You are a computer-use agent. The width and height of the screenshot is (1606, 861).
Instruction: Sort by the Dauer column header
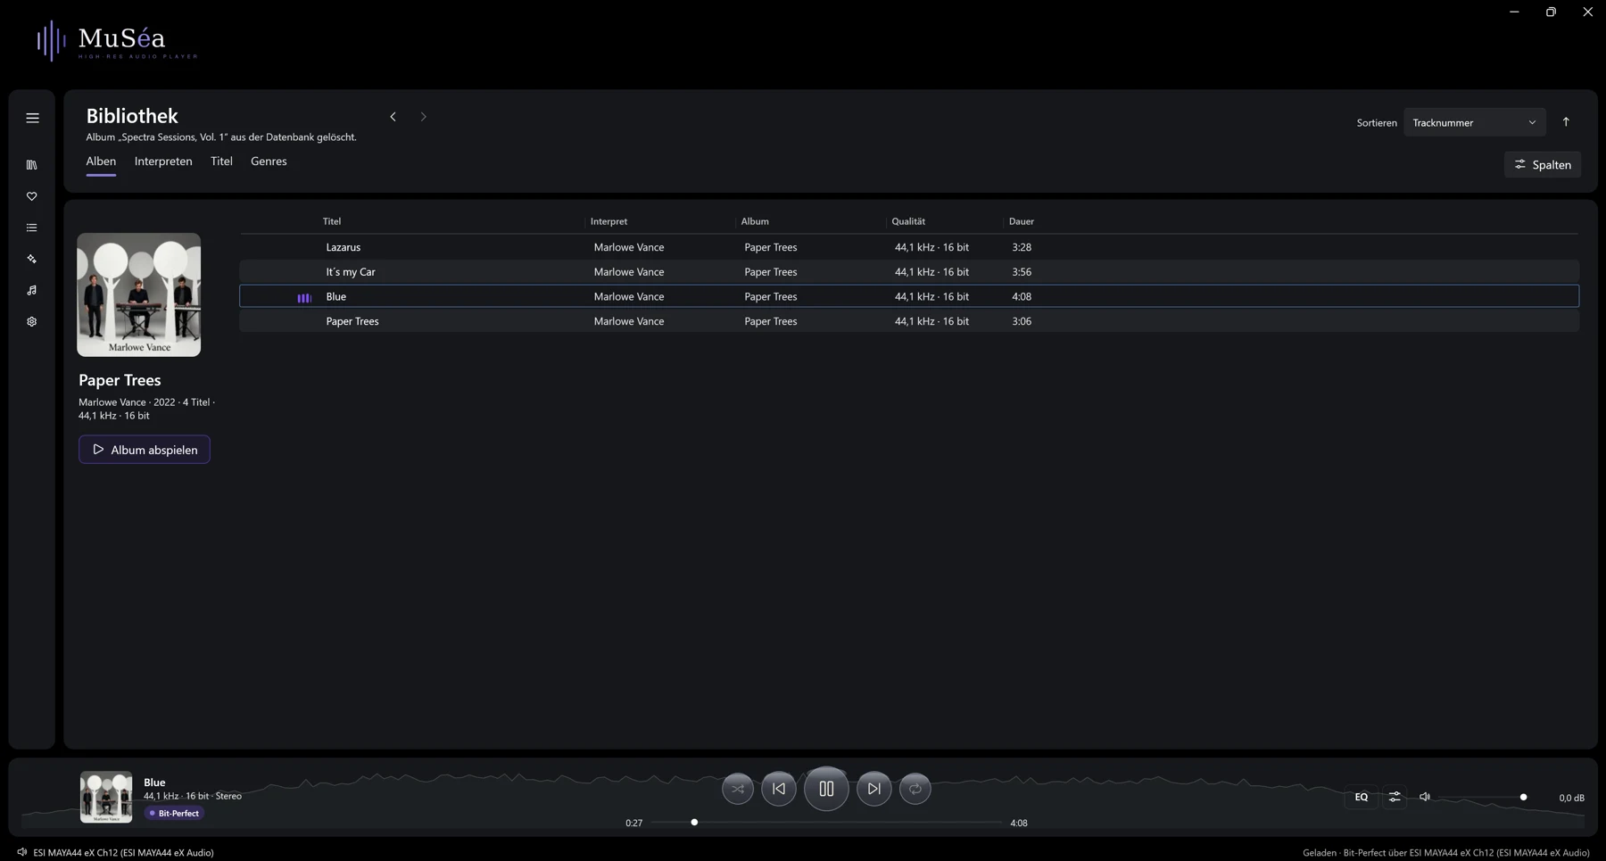pyautogui.click(x=1022, y=221)
